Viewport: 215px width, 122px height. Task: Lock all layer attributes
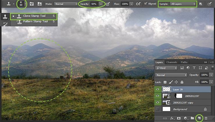[182, 82]
